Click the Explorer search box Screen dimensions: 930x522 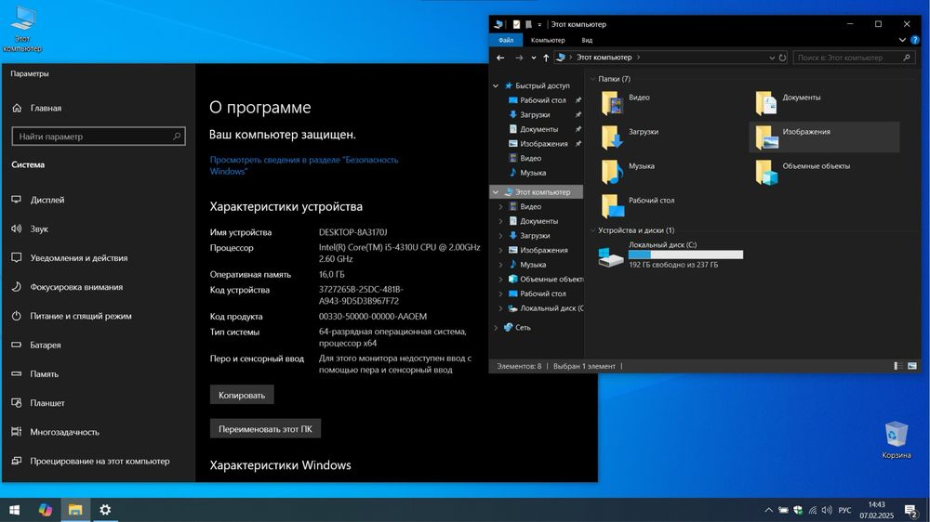click(x=854, y=58)
